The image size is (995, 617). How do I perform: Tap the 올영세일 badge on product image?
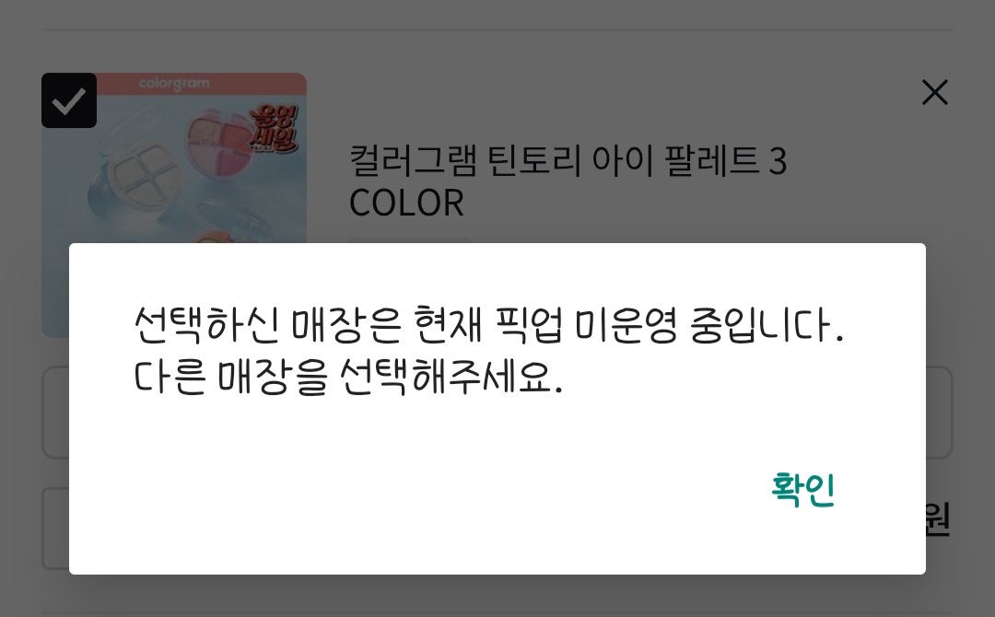(x=275, y=129)
